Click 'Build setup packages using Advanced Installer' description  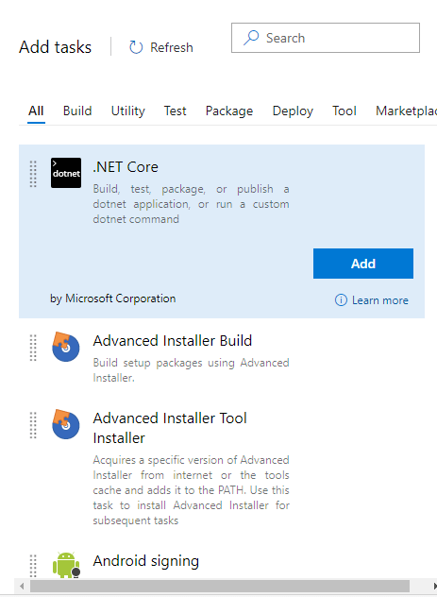[191, 370]
